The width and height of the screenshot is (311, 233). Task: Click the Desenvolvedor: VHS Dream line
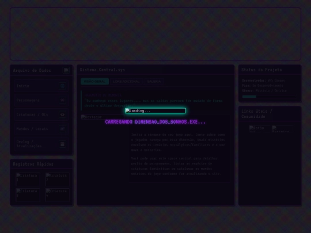tap(263, 81)
